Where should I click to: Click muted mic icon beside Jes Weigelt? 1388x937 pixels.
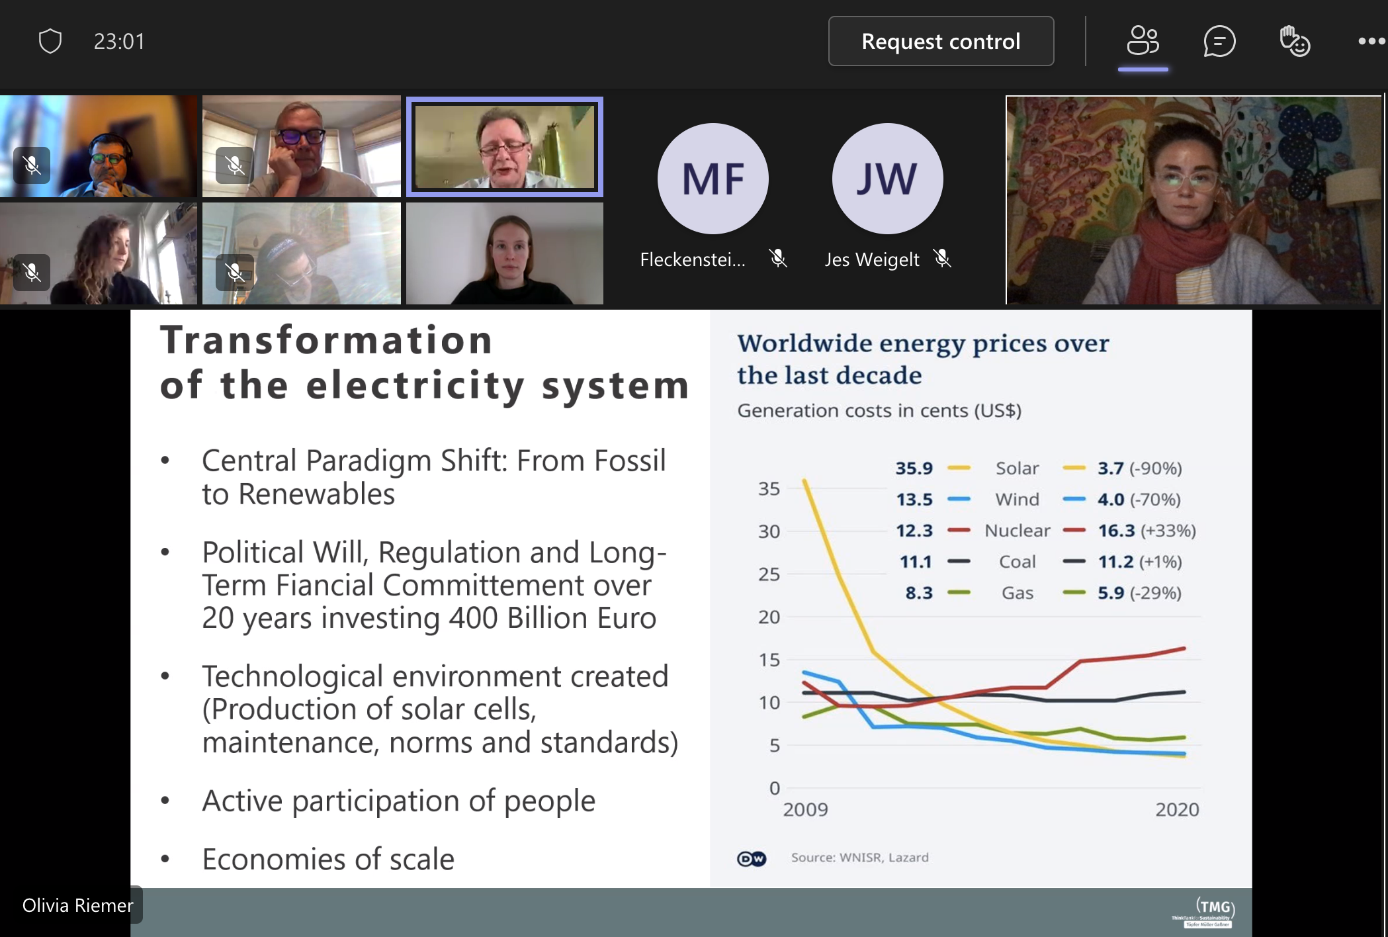pyautogui.click(x=943, y=258)
